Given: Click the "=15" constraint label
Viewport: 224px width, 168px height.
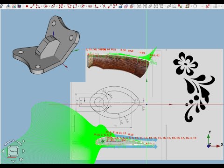Looking at the screenshot, I should 131,134.
